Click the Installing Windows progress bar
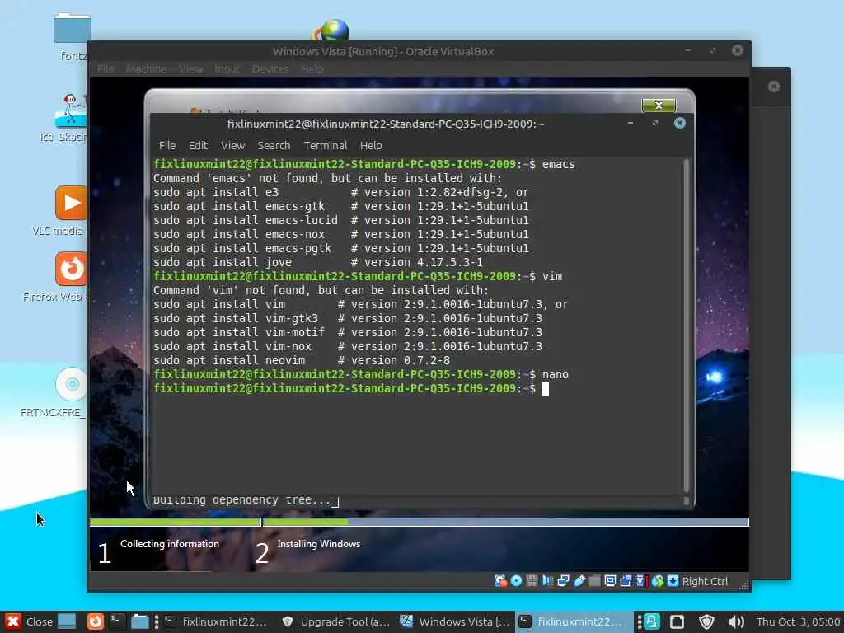The height and width of the screenshot is (633, 844). coord(505,522)
